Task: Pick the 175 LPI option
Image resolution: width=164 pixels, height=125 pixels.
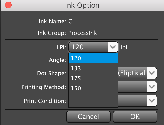Action: [93, 78]
